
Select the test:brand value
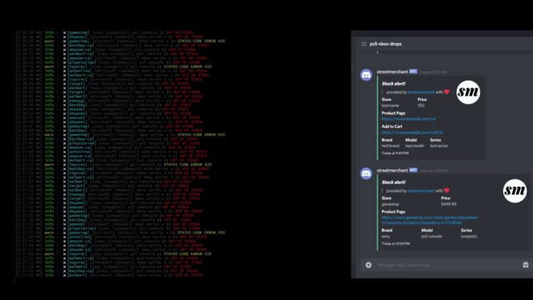pyautogui.click(x=390, y=146)
